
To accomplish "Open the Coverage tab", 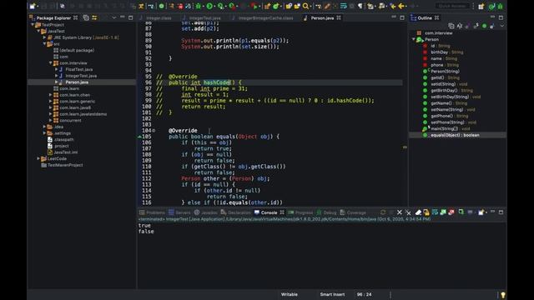I will (353, 212).
